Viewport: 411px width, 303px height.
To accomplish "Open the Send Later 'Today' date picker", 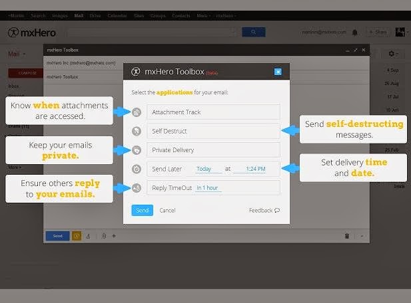I will [x=208, y=169].
